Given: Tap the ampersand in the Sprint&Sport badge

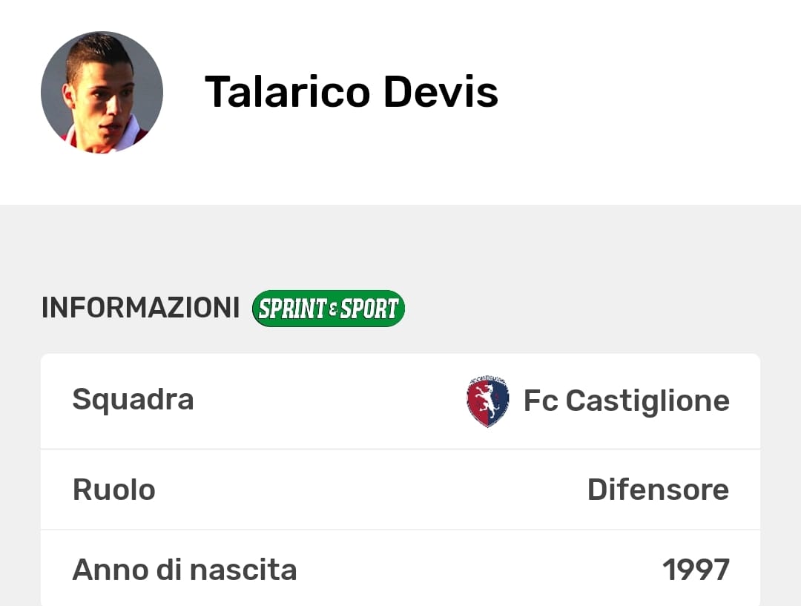Looking at the screenshot, I should coord(333,309).
